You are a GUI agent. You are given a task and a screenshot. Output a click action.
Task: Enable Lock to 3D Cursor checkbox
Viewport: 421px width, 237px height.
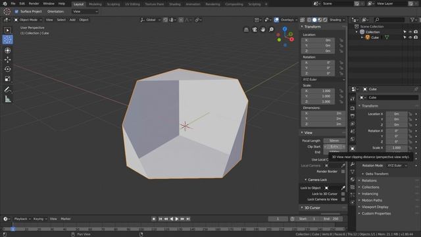343,194
